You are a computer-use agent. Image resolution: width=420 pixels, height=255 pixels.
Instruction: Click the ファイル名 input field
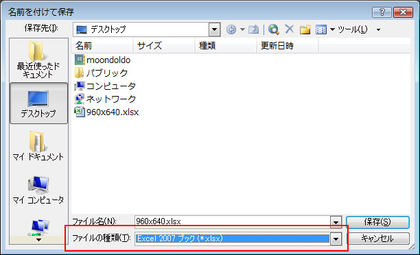tap(233, 221)
